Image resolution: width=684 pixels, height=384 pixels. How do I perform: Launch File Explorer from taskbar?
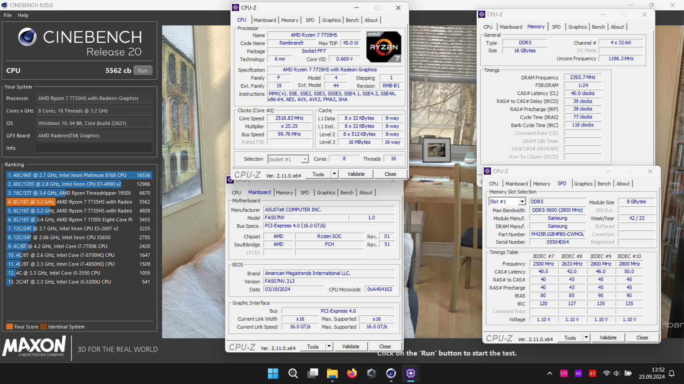[x=332, y=373]
